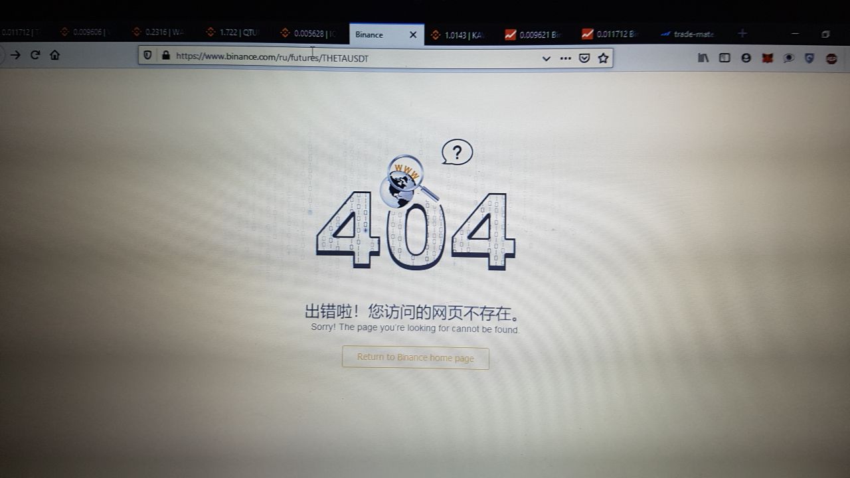Go to the browser home page

[55, 55]
